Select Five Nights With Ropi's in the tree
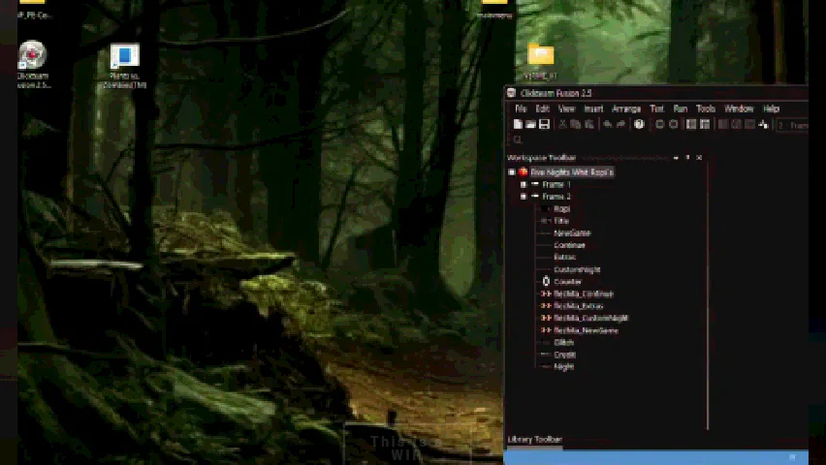Image resolution: width=826 pixels, height=465 pixels. pyautogui.click(x=572, y=172)
